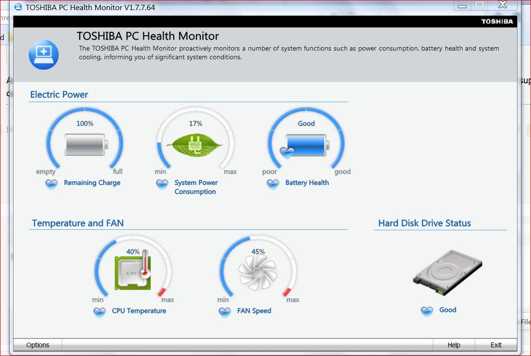The width and height of the screenshot is (531, 356).
Task: Click the red max marker on fan gauge
Action: (287, 291)
